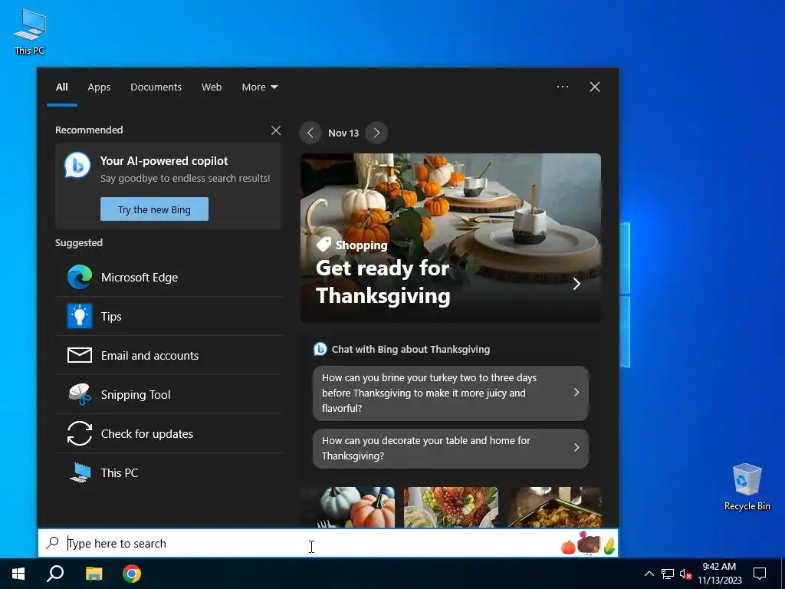Image resolution: width=785 pixels, height=589 pixels.
Task: Select the Recycle Bin desktop icon
Action: [747, 487]
